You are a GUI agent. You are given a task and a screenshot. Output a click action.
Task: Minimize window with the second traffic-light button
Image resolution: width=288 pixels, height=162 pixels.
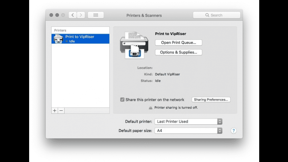57,15
